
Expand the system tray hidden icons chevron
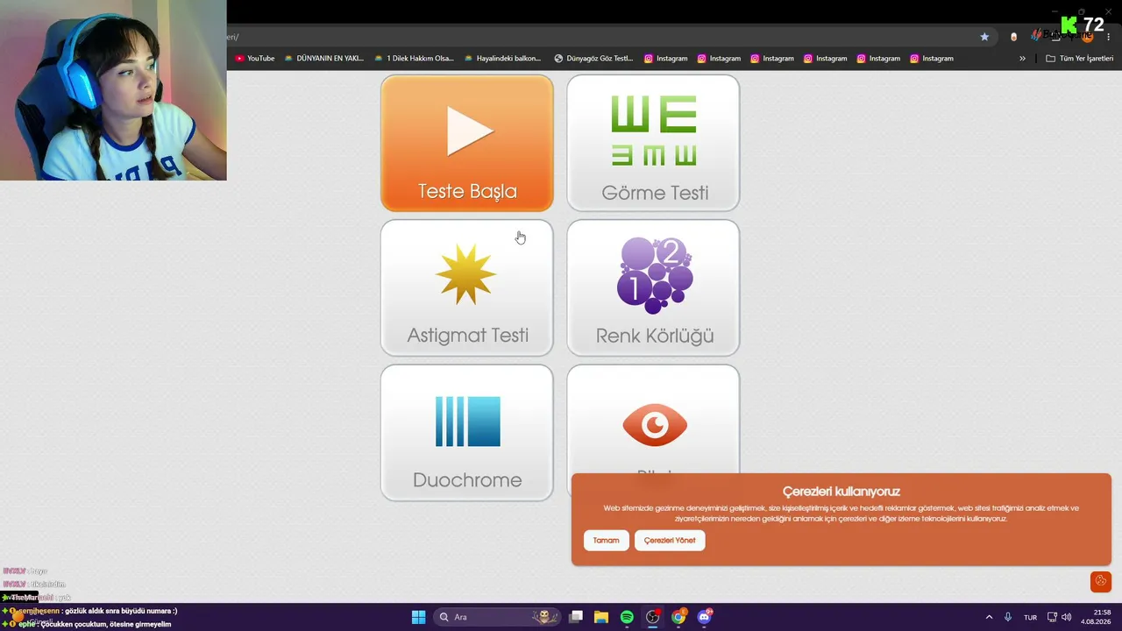tap(989, 617)
